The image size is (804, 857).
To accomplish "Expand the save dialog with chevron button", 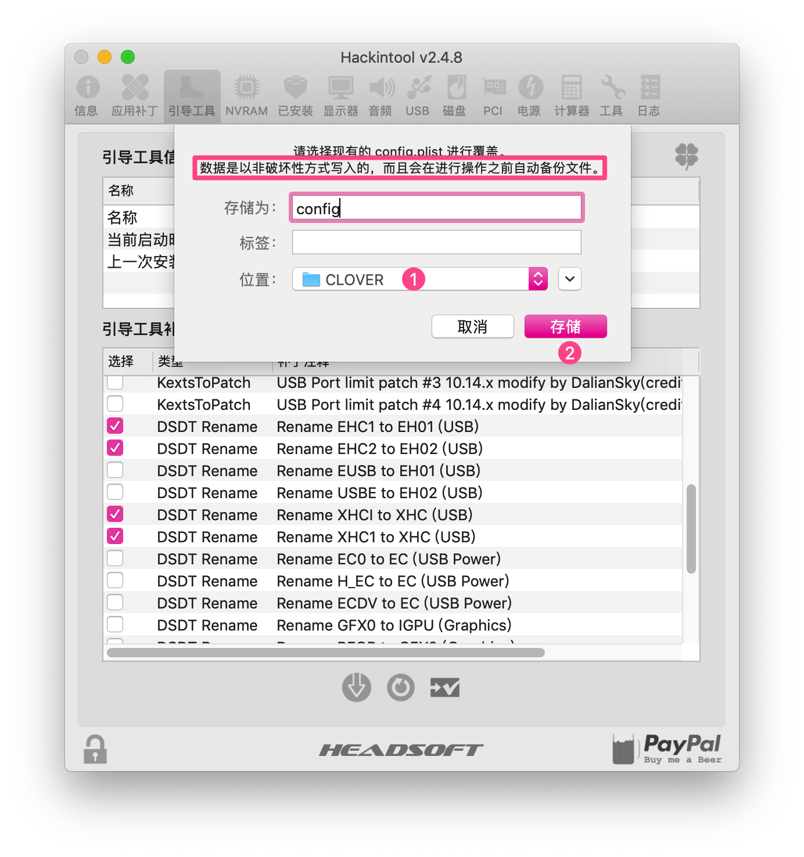I will (x=570, y=279).
